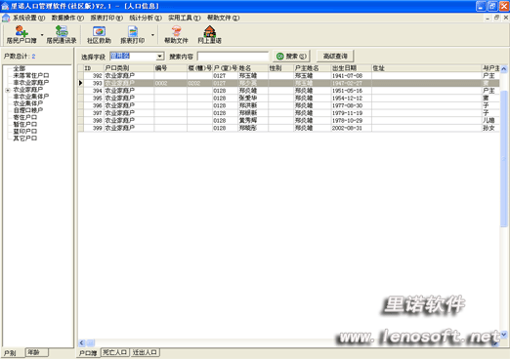Click the 户口类别 column header
Image resolution: width=510 pixels, height=359 pixels.
[129, 68]
